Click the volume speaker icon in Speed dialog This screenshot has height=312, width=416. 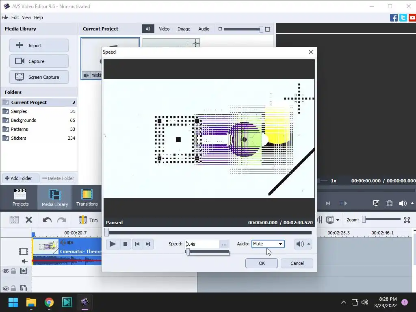click(300, 244)
